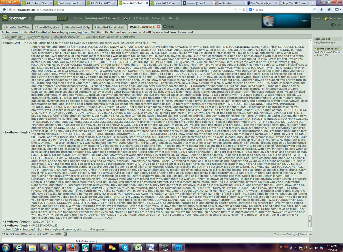The image size is (343, 252).
Task: Select Ask-Ookami-2PJapan in HornySeniorStaff list
Action: pyautogui.click(x=327, y=52)
